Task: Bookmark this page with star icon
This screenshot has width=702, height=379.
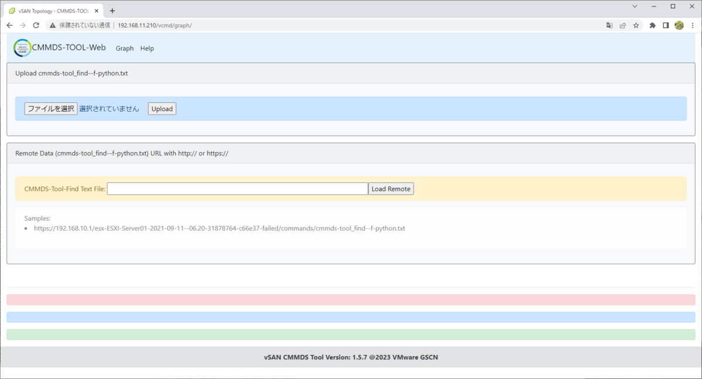Action: 636,25
